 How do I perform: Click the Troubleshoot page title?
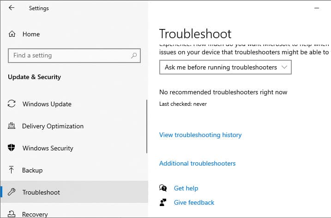click(x=195, y=34)
